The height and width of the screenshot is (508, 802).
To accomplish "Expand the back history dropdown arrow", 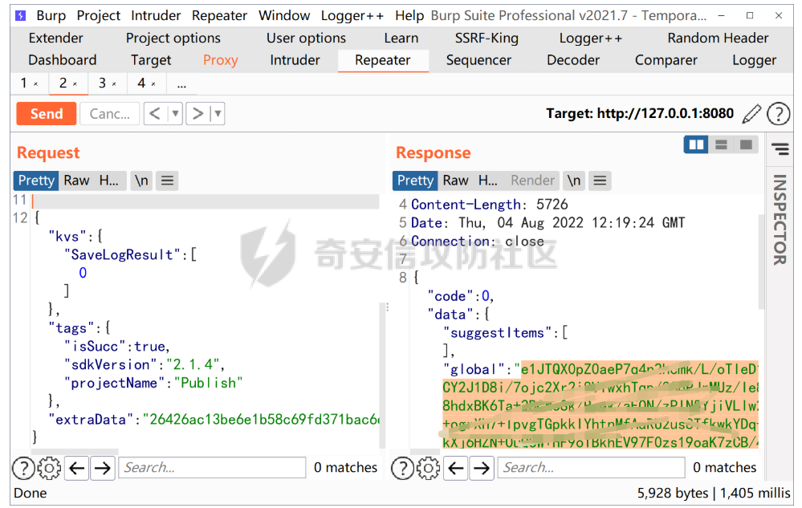I will point(176,113).
